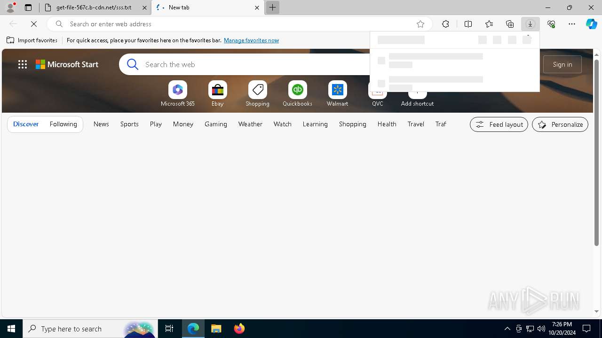Switch to the get-file-567c.b-cdn.net/sss.txt tab
This screenshot has width=602, height=338.
click(x=94, y=8)
